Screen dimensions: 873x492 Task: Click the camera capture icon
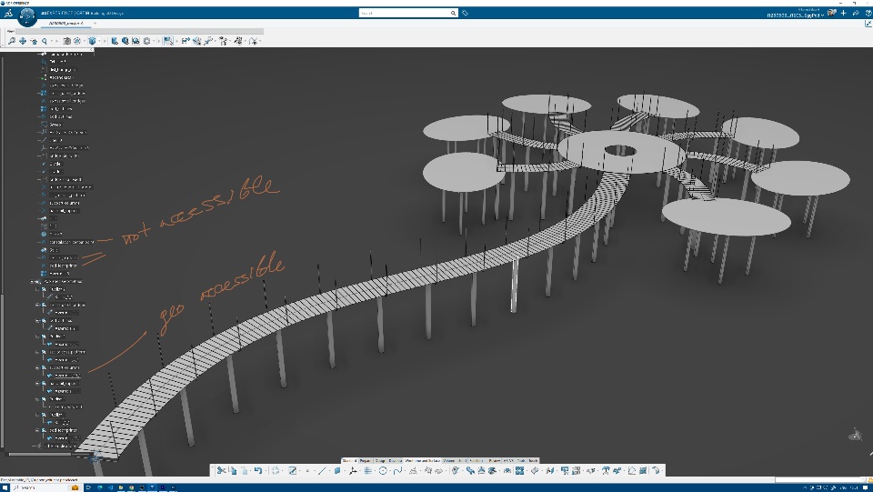tap(66, 41)
